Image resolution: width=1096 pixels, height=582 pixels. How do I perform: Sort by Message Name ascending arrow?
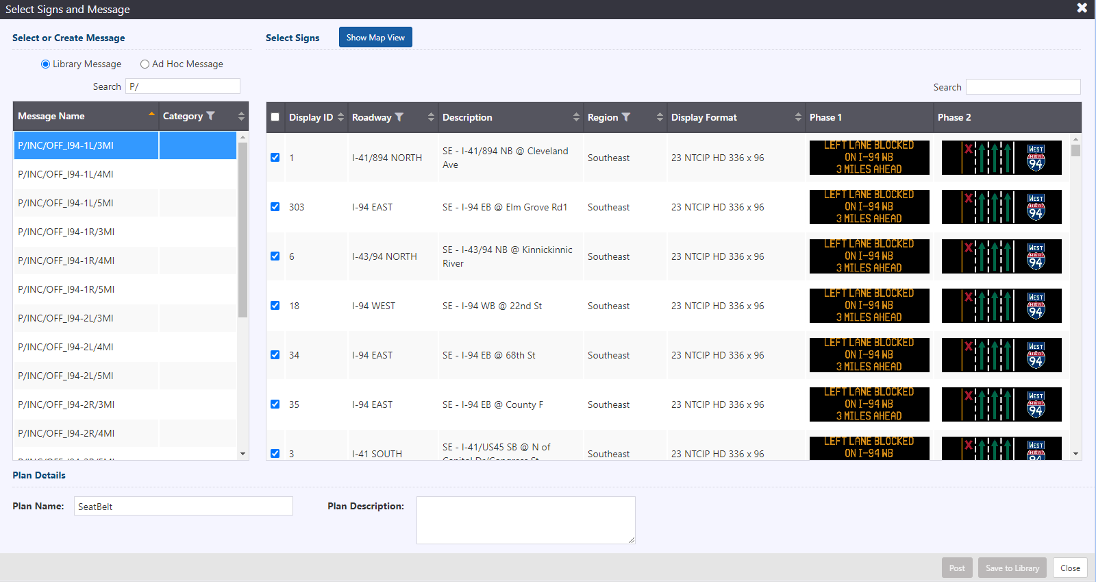(151, 114)
